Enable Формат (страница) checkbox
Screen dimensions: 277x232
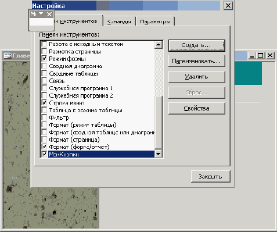click(x=44, y=140)
